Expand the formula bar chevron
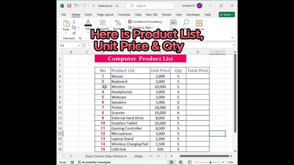This screenshot has width=294, height=165. (x=233, y=45)
